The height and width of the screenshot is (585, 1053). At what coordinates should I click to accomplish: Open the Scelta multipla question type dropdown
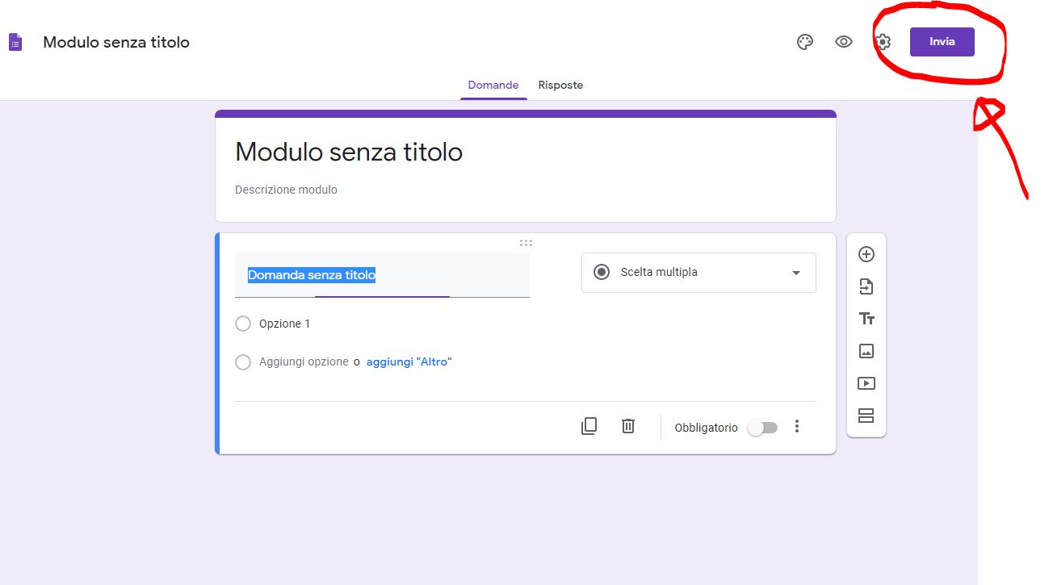point(699,273)
